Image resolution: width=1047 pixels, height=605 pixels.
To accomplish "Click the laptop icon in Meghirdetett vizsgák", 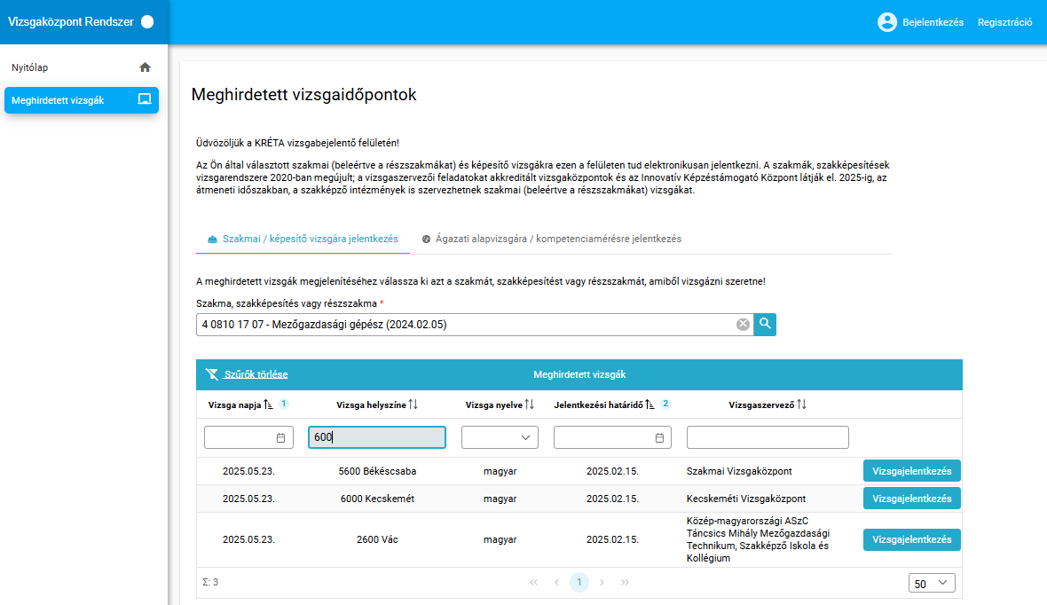I will coord(145,99).
